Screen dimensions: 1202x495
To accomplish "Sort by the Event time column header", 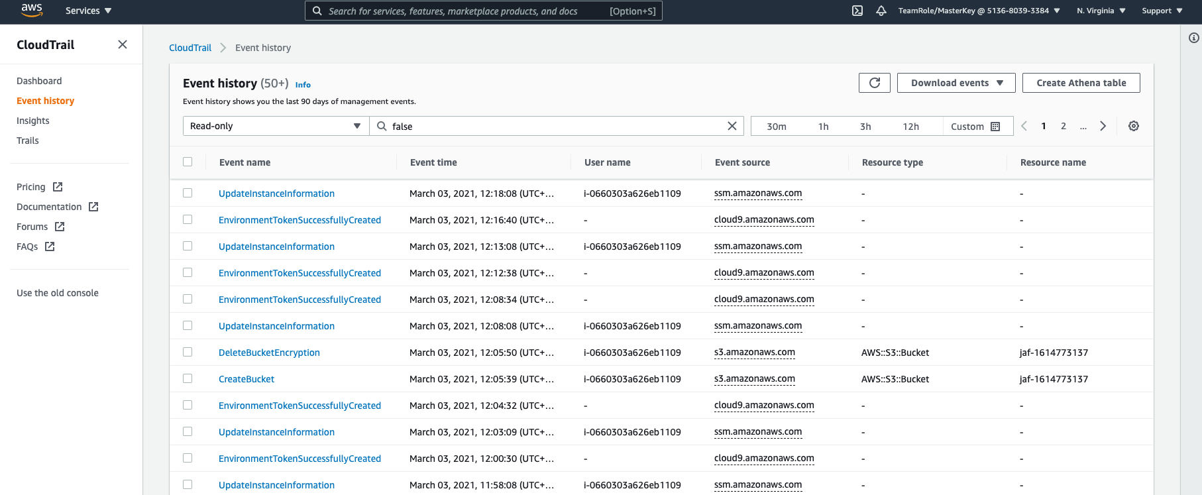I will [x=433, y=162].
